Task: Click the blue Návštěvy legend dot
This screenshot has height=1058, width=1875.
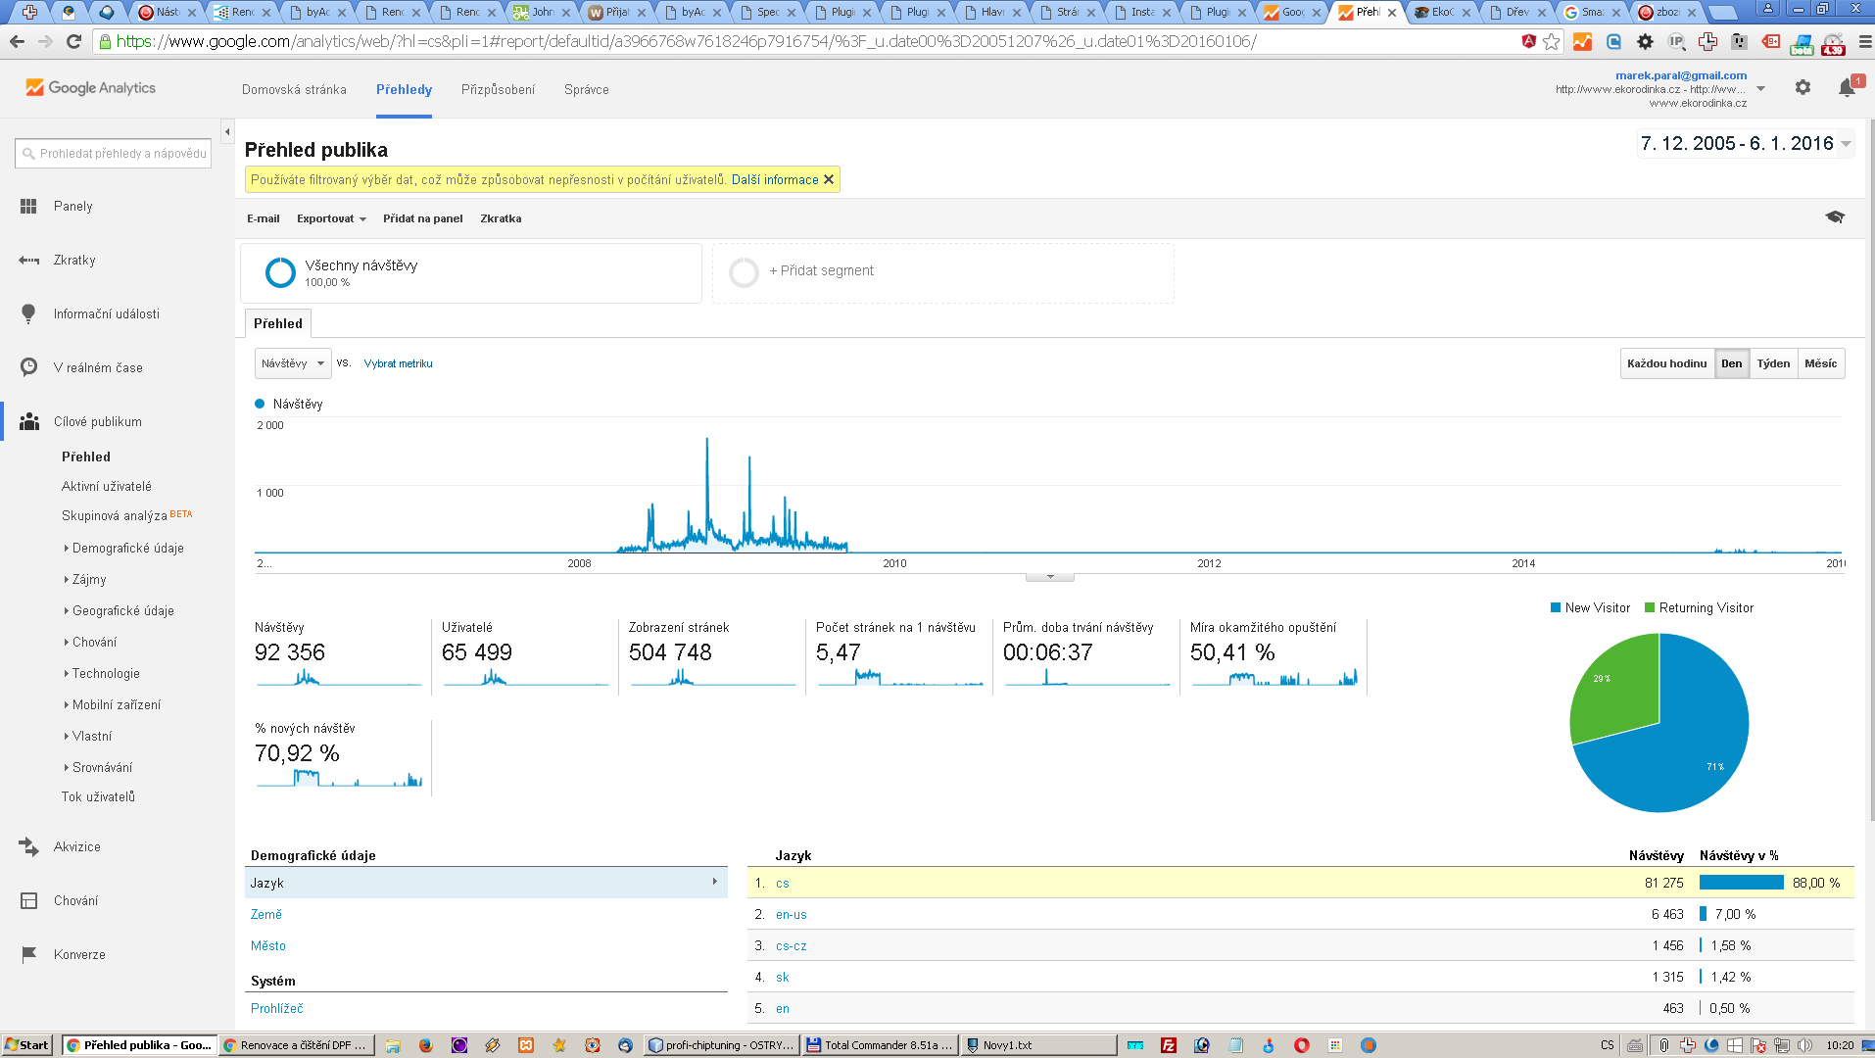Action: 260,404
